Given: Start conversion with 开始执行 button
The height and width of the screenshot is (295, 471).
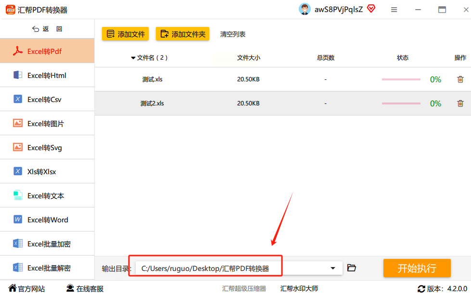Looking at the screenshot, I should click(x=417, y=268).
